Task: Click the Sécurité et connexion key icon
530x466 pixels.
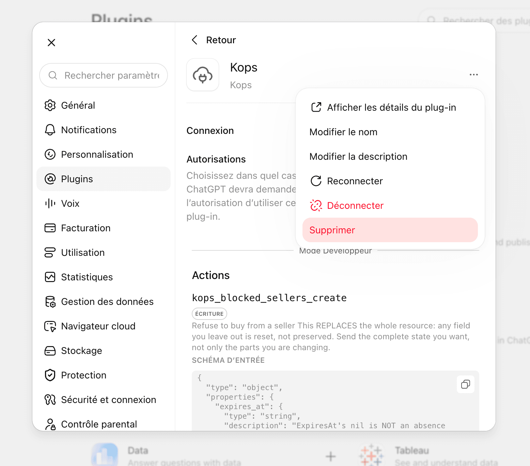Action: click(x=50, y=400)
